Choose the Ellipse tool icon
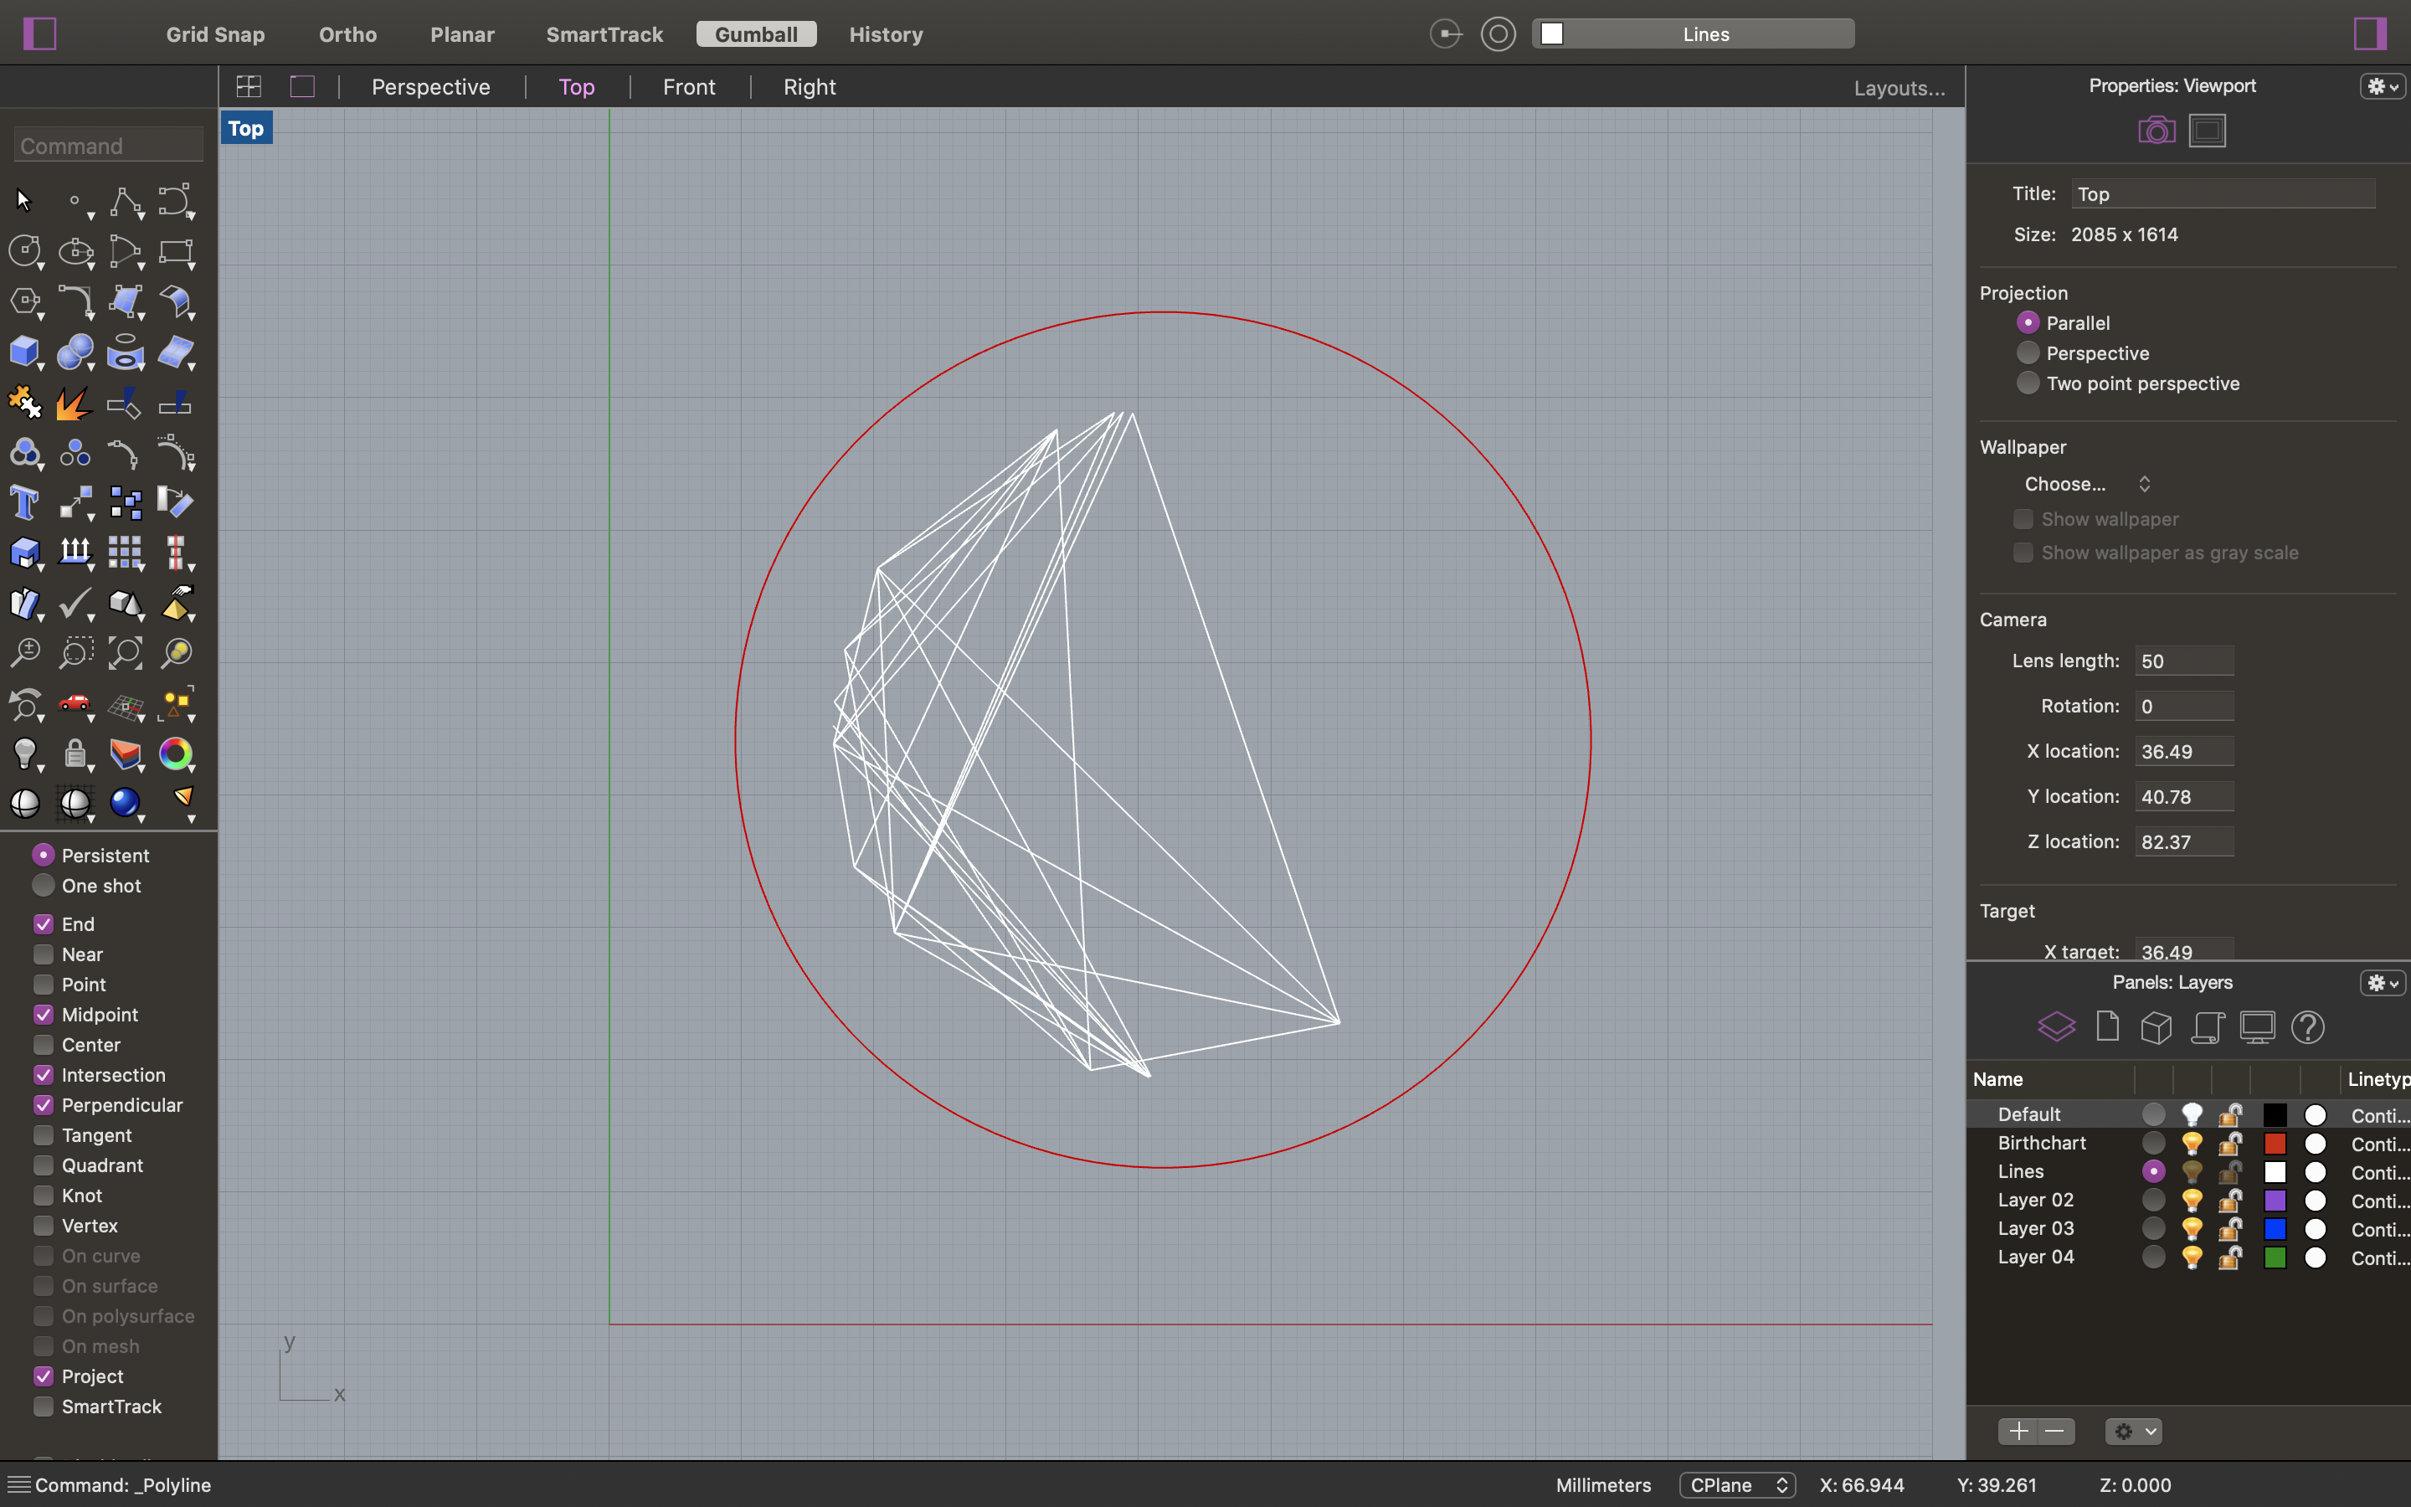Screen dimensions: 2411x1507 click(75, 251)
